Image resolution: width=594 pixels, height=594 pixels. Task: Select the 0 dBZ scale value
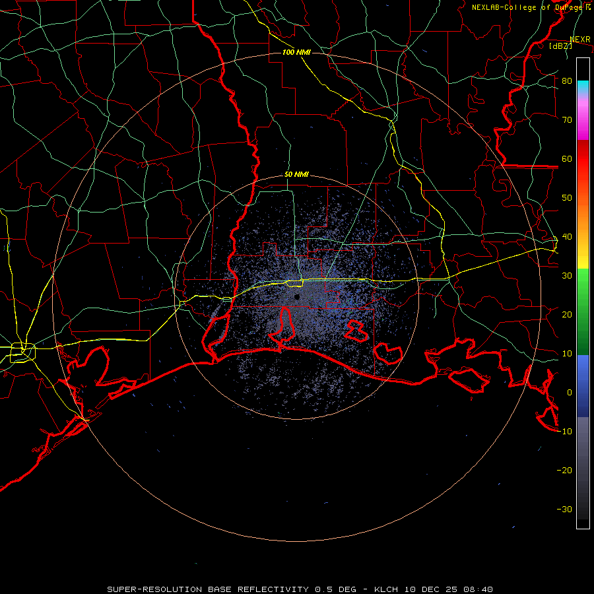point(570,393)
